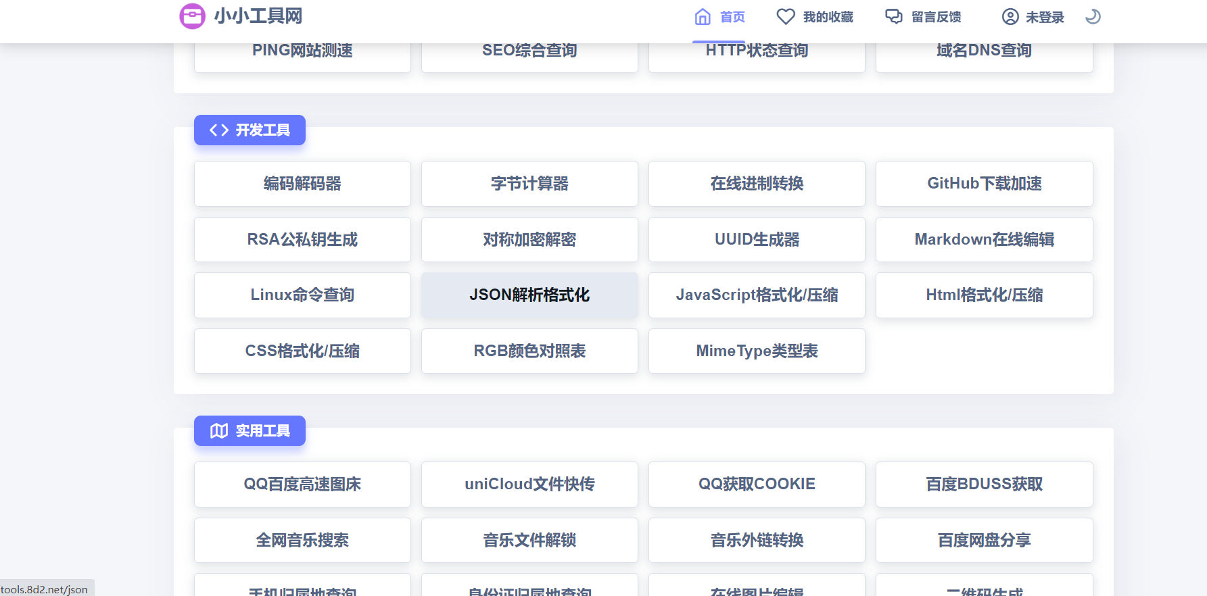
Task: Open RGB颜色对照表
Action: click(529, 351)
